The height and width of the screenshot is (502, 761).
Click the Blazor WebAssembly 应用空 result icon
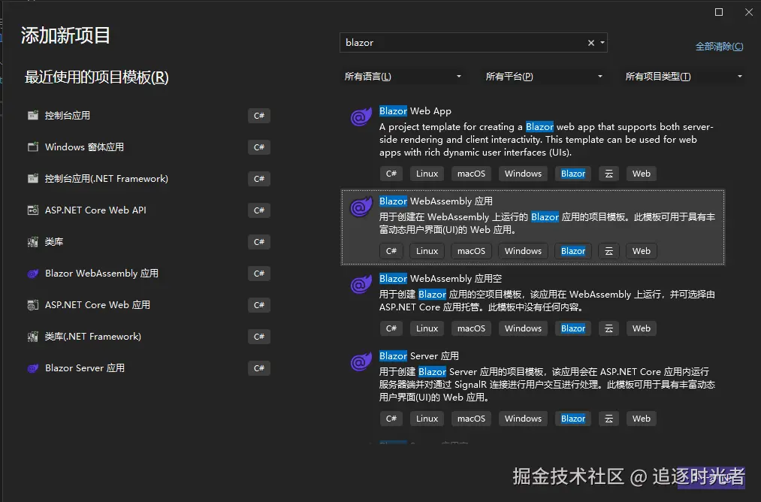[361, 285]
